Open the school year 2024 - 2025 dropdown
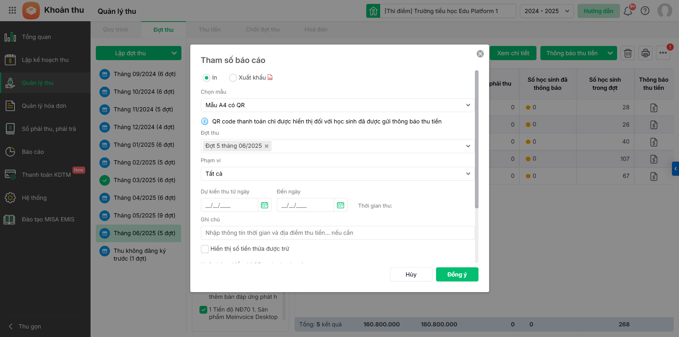 point(546,11)
